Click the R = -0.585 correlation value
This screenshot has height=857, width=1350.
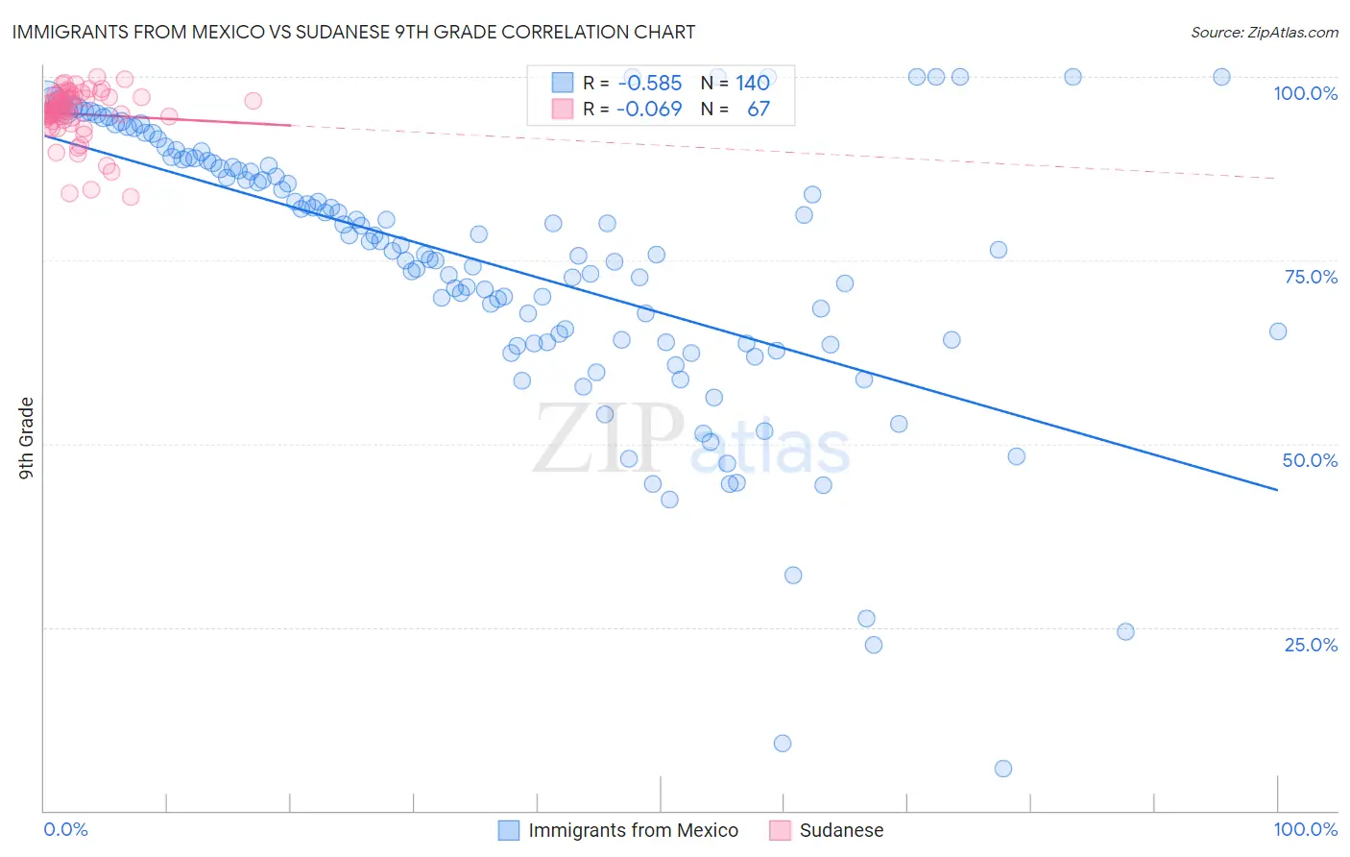pyautogui.click(x=633, y=83)
